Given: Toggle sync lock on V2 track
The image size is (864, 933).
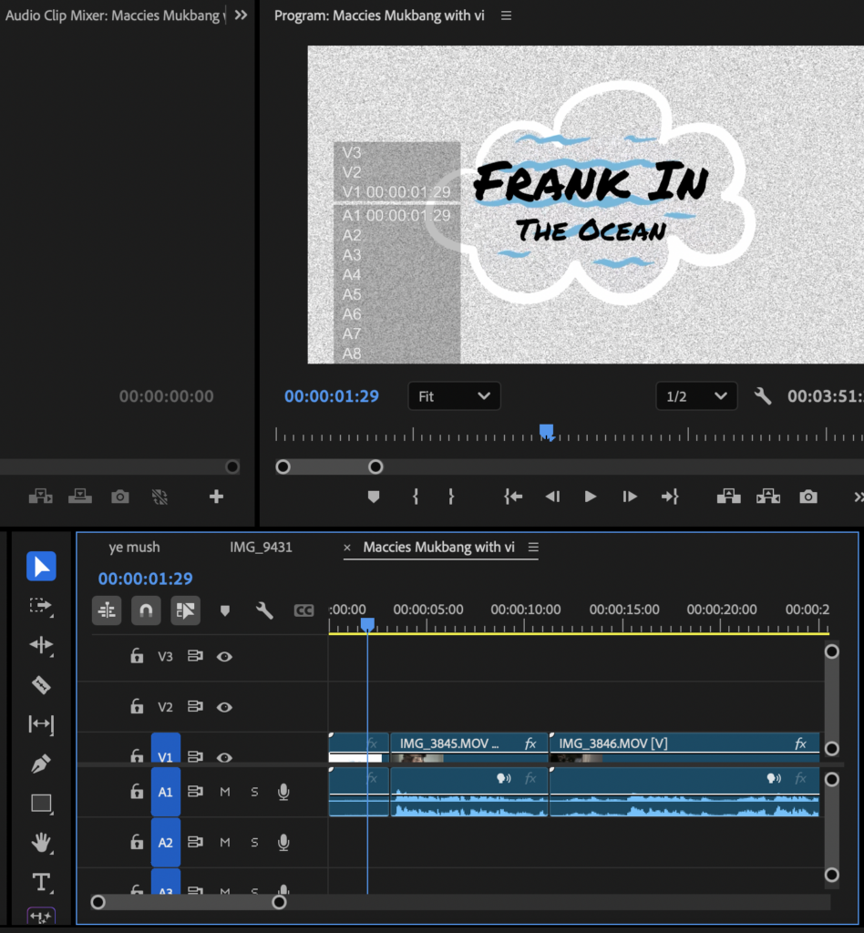Looking at the screenshot, I should (x=195, y=706).
